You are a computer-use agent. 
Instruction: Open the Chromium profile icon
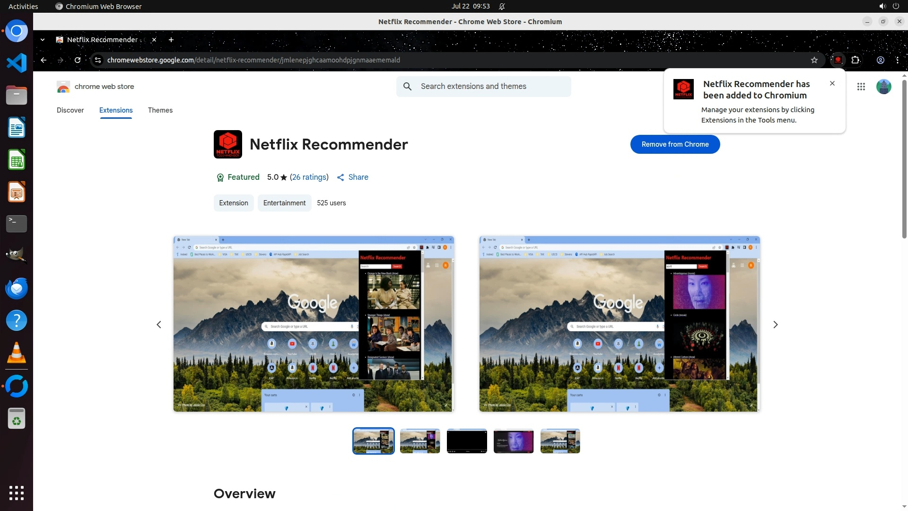[x=880, y=60]
